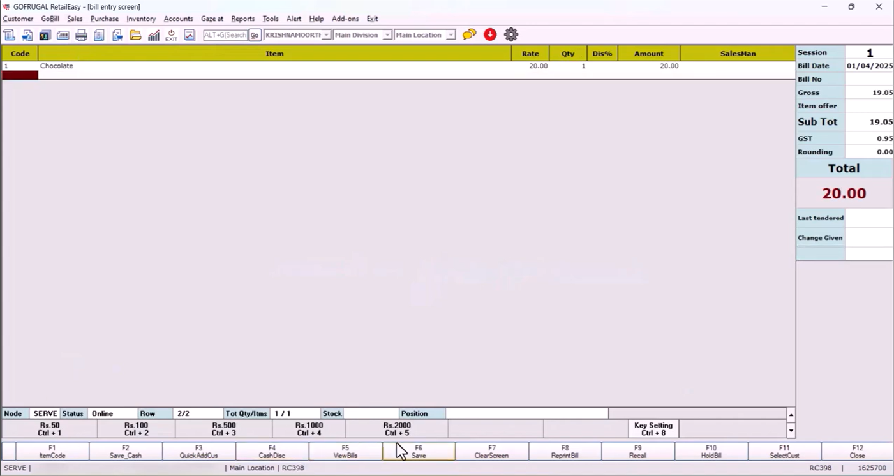894x476 pixels.
Task: Open the yellow folder toolbar icon
Action: click(x=135, y=35)
